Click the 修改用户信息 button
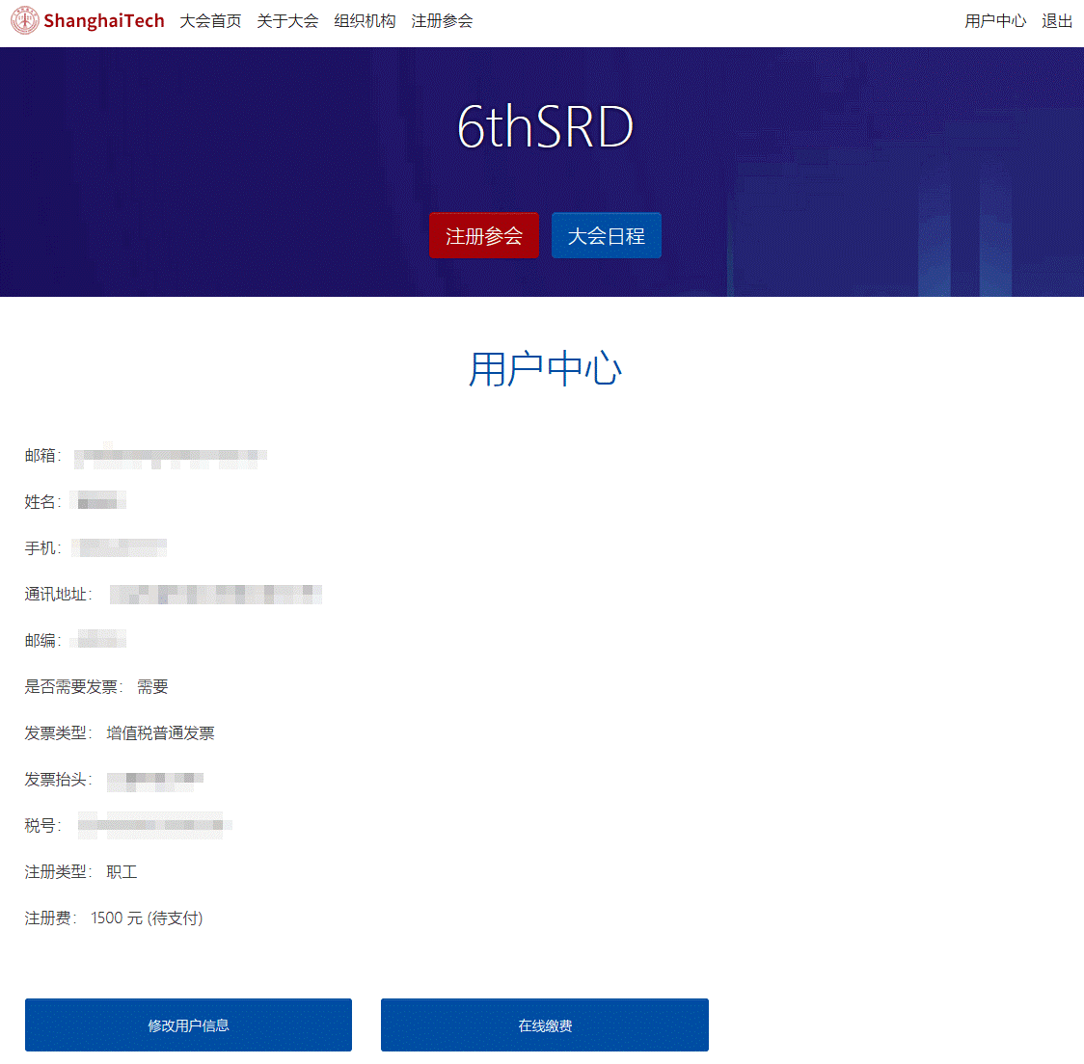The width and height of the screenshot is (1084, 1064). point(188,1025)
